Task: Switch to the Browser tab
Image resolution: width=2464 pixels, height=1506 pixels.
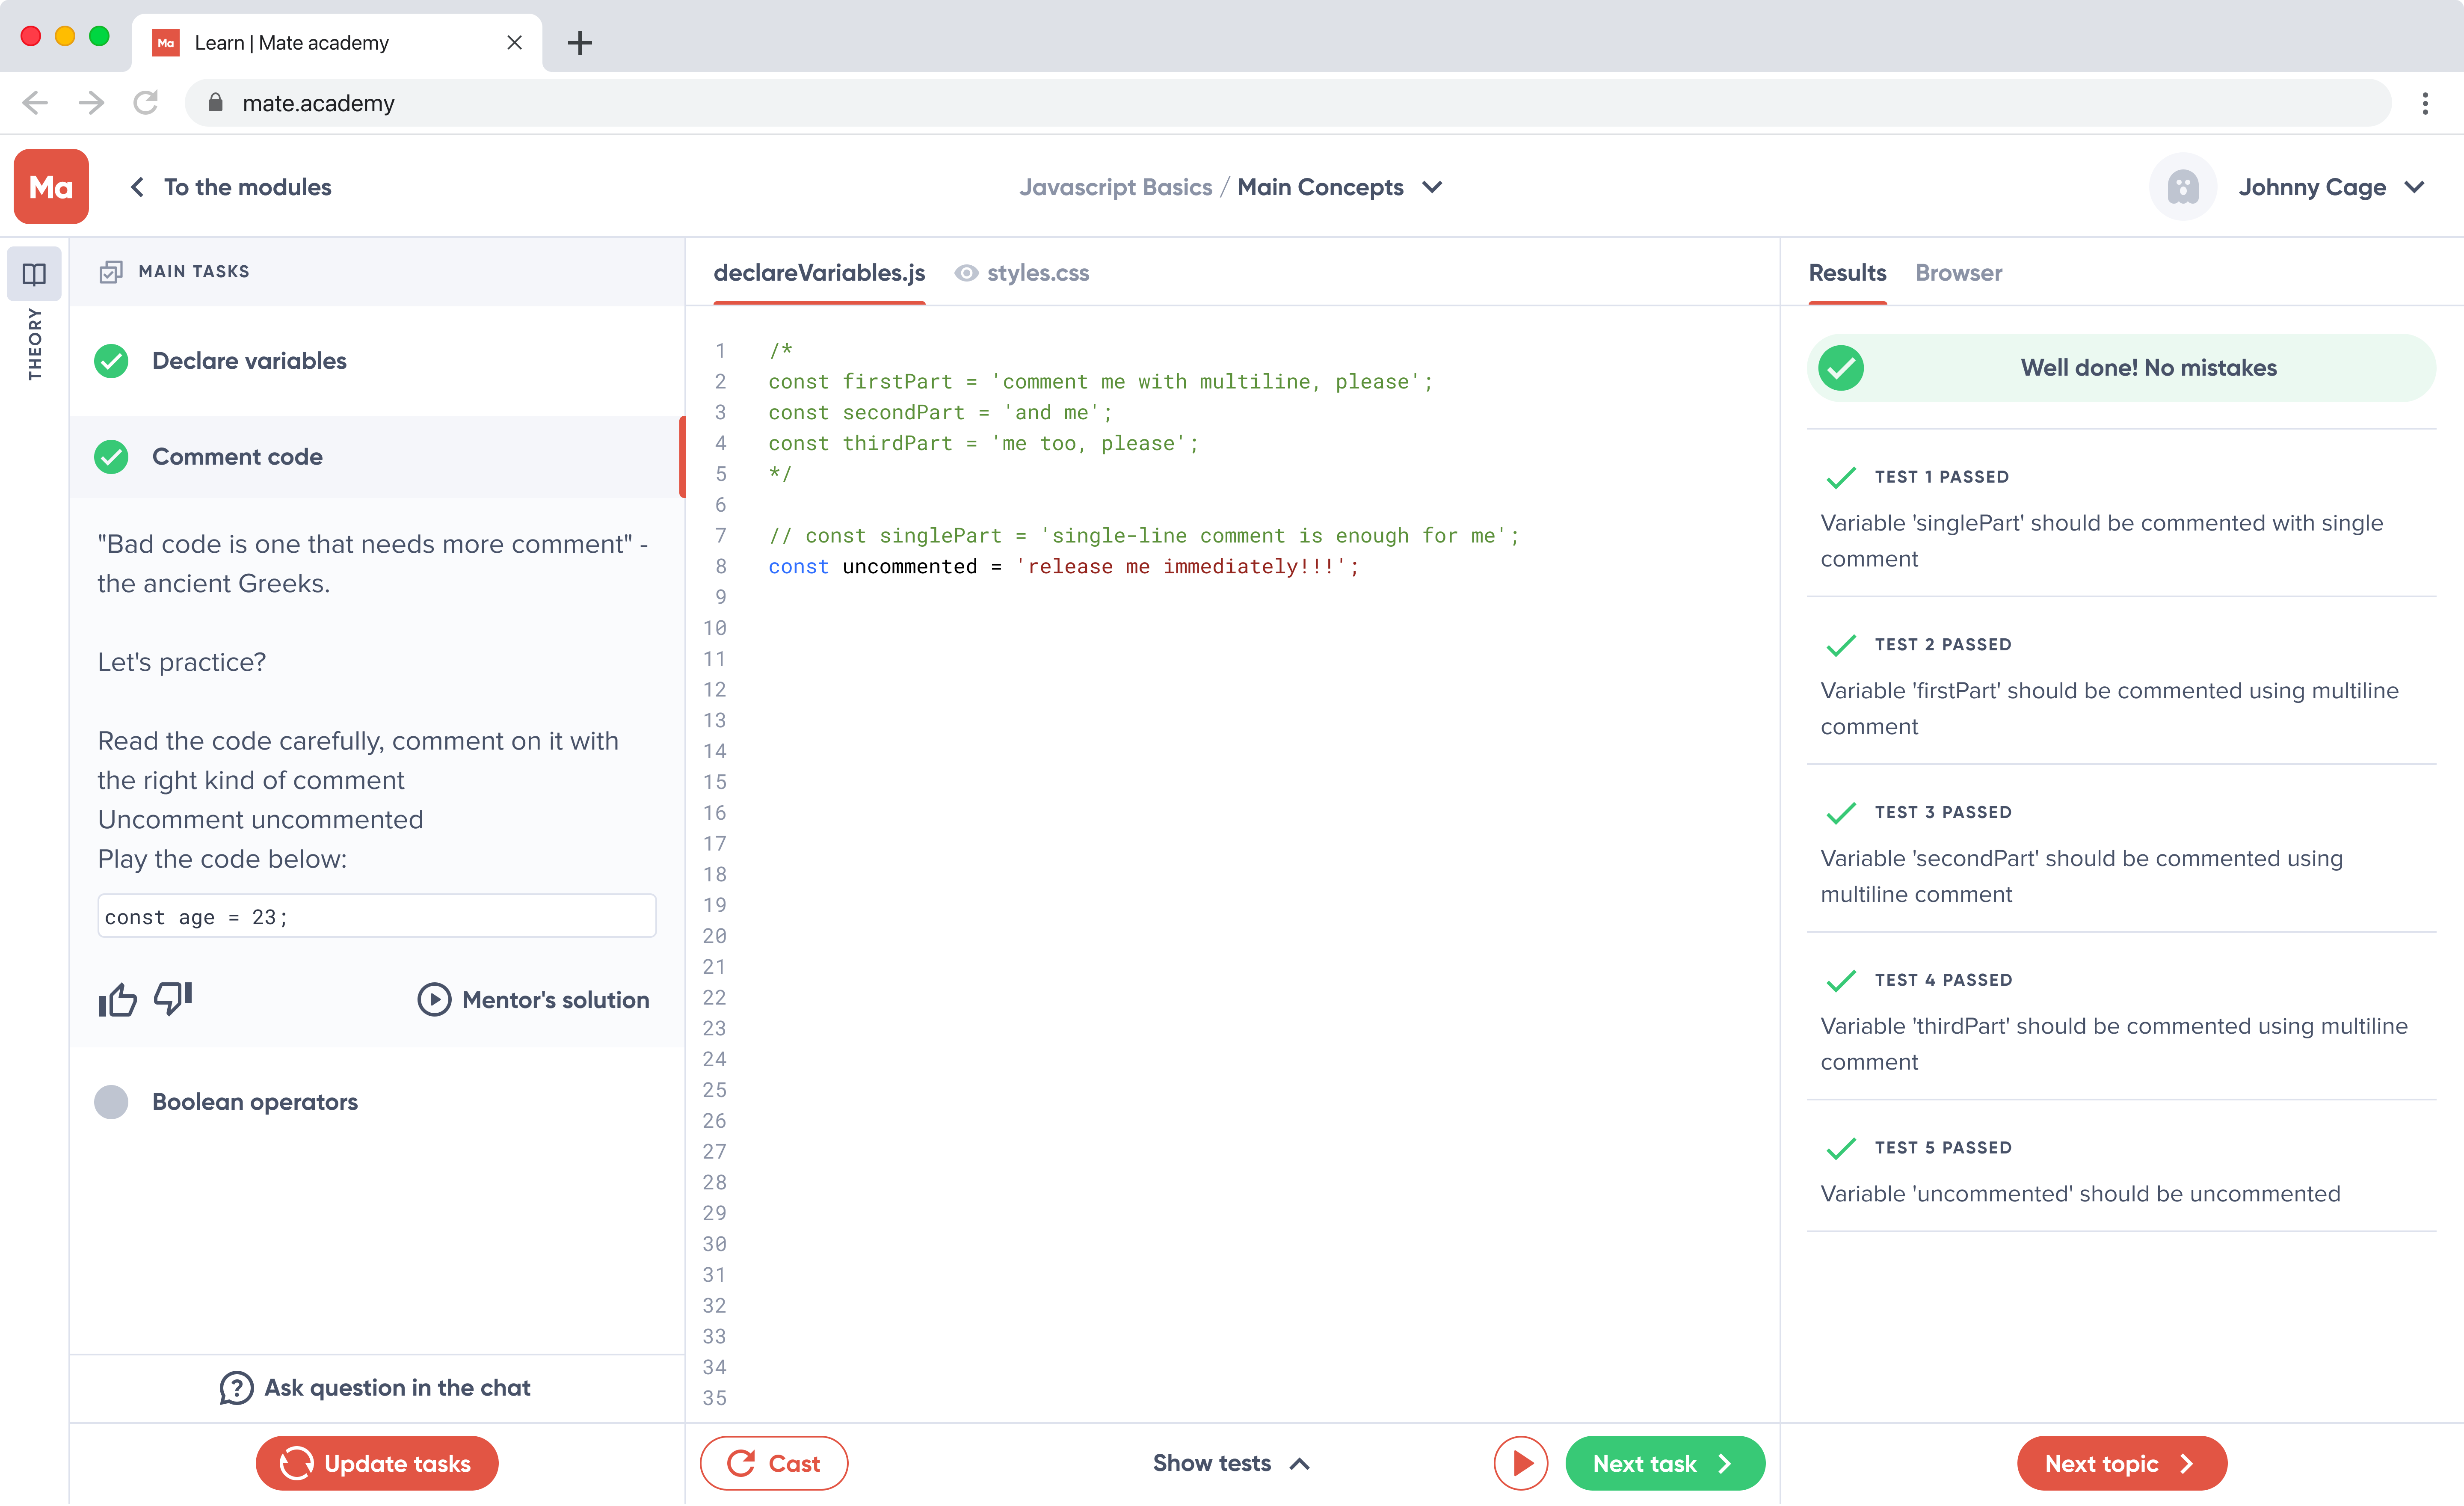Action: click(x=1958, y=273)
